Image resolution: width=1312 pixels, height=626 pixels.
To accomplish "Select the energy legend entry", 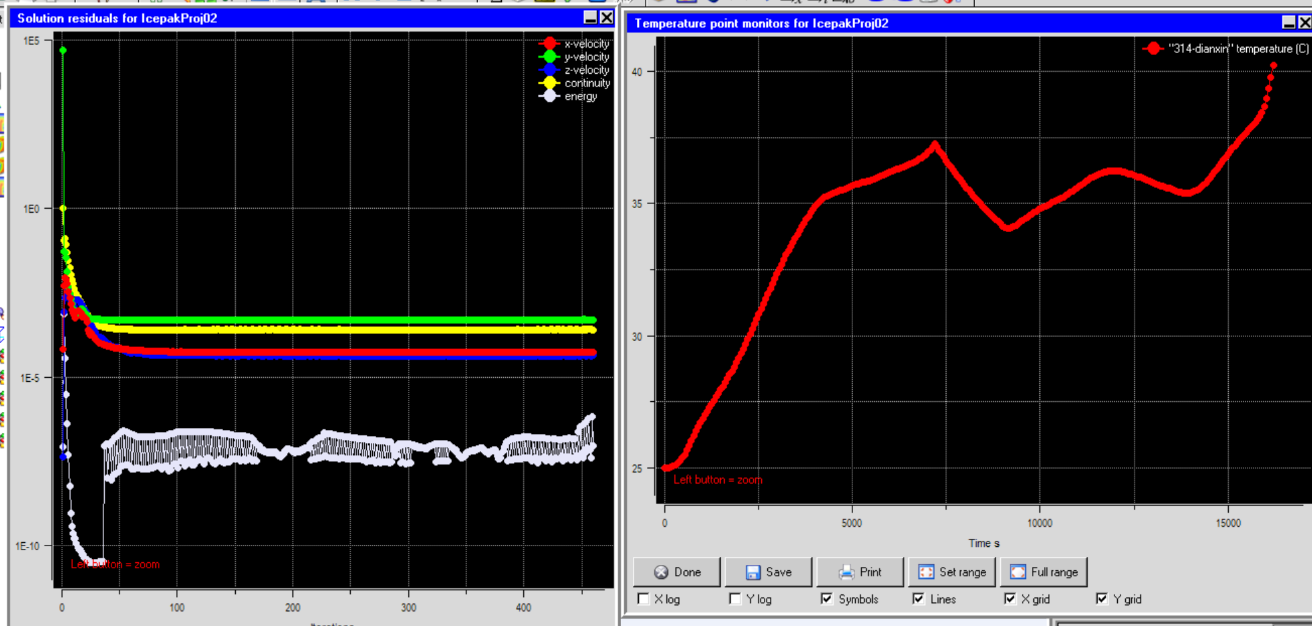I will click(x=568, y=97).
